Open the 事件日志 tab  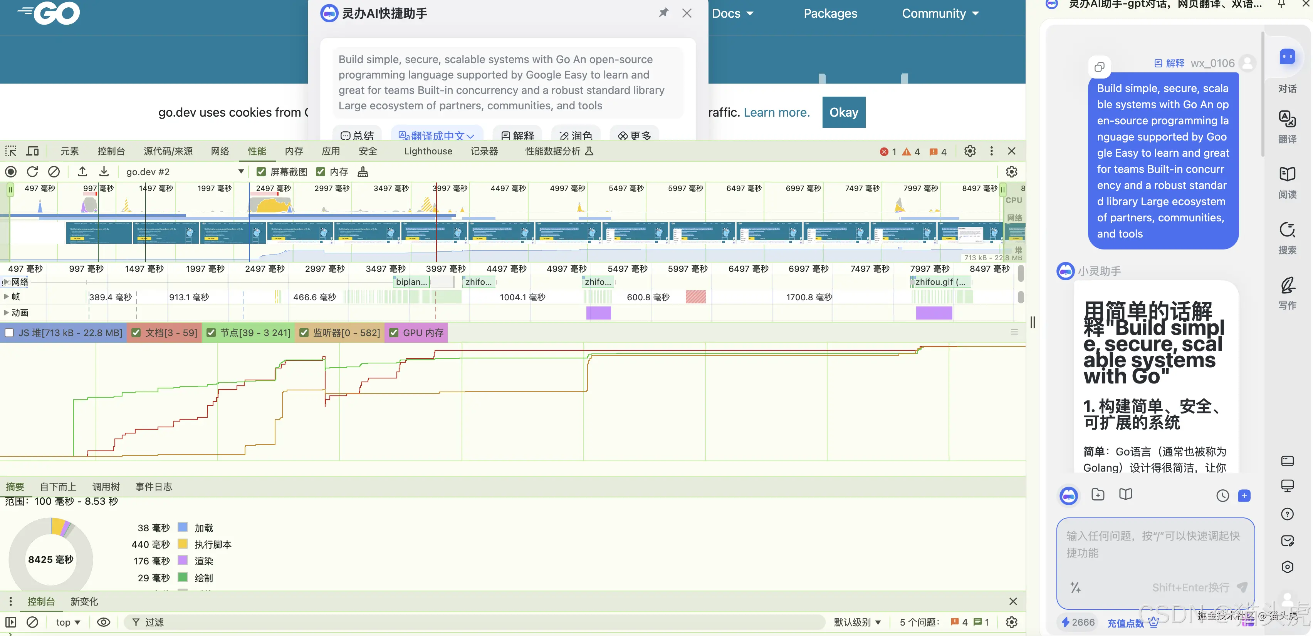153,486
